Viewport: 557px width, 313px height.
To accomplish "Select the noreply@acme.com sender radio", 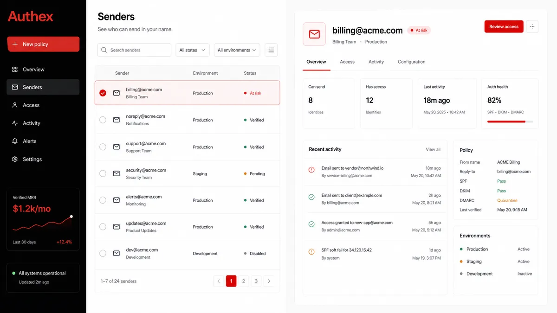I will (x=103, y=120).
